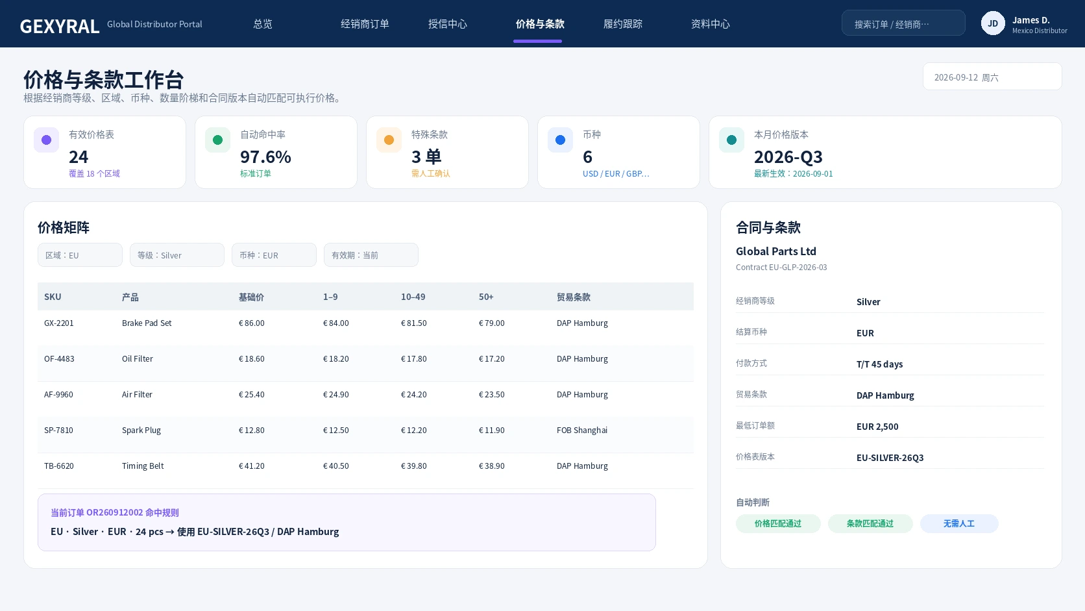This screenshot has height=611, width=1085.
Task: Navigate to the 资料中心 tab
Action: [x=711, y=24]
